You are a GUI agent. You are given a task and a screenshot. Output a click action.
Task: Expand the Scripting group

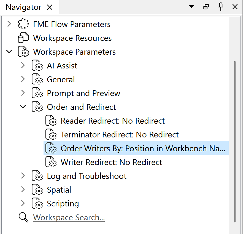(23, 203)
